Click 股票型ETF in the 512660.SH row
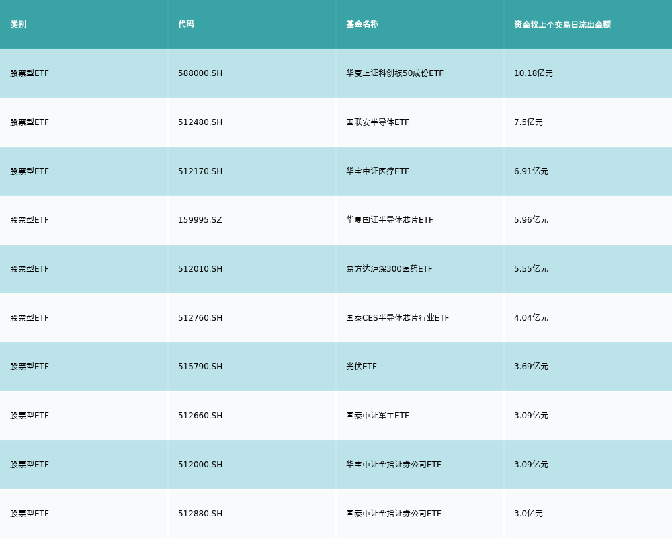The width and height of the screenshot is (672, 538). coord(30,416)
